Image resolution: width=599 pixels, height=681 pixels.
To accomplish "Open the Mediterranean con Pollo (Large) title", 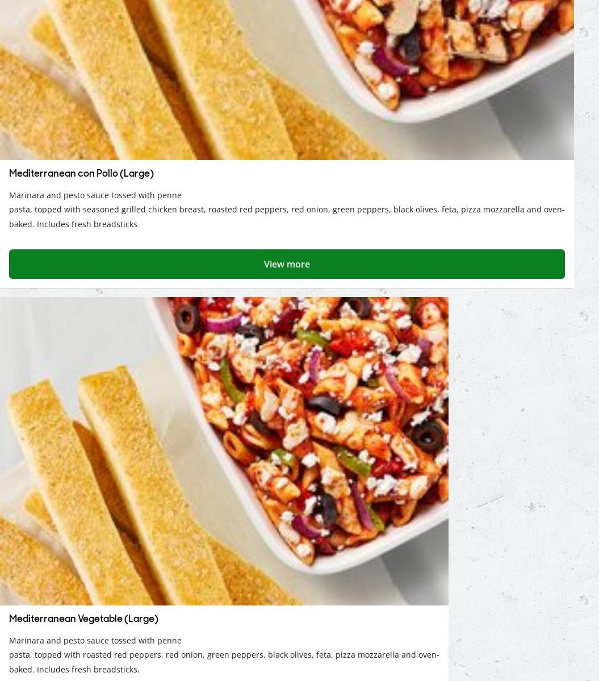I will coord(82,174).
